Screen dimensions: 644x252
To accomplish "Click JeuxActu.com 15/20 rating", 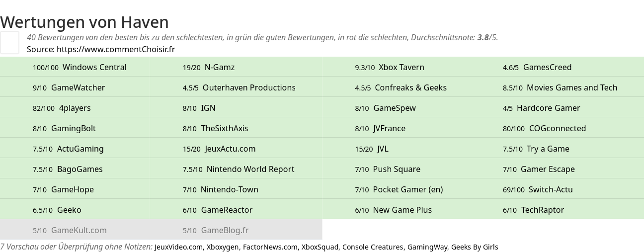I will [219, 149].
